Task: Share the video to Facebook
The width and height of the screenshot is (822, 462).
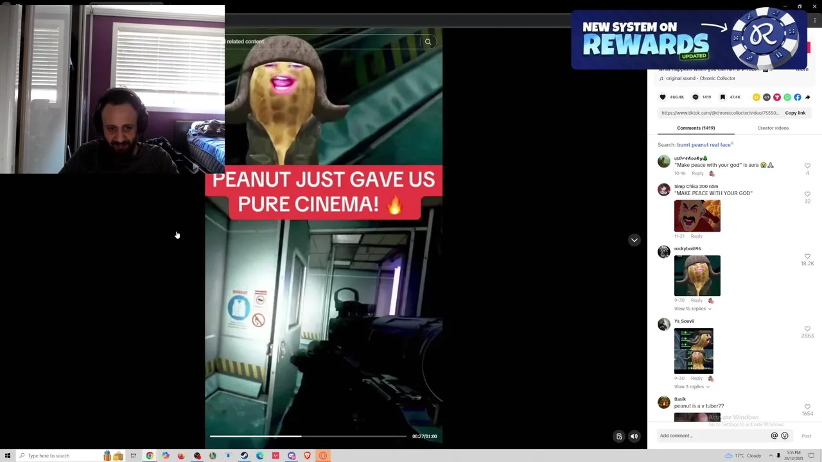Action: coord(798,97)
